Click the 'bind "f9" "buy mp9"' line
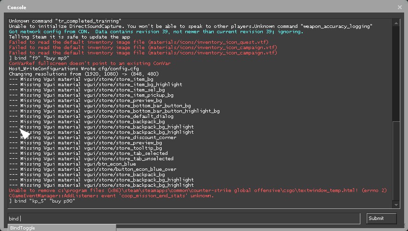408x231 pixels. 39,58
